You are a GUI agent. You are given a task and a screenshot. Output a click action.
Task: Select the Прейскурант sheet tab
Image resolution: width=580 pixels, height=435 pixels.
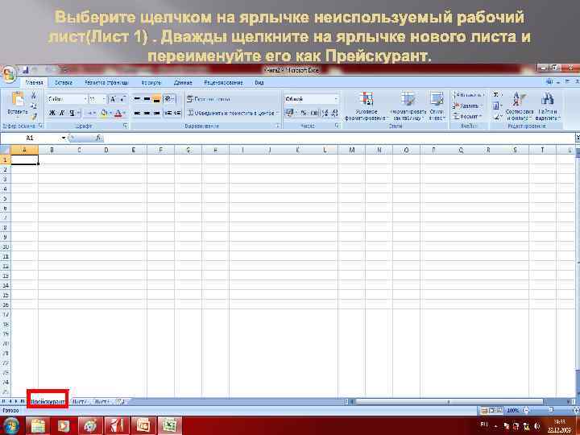point(48,401)
